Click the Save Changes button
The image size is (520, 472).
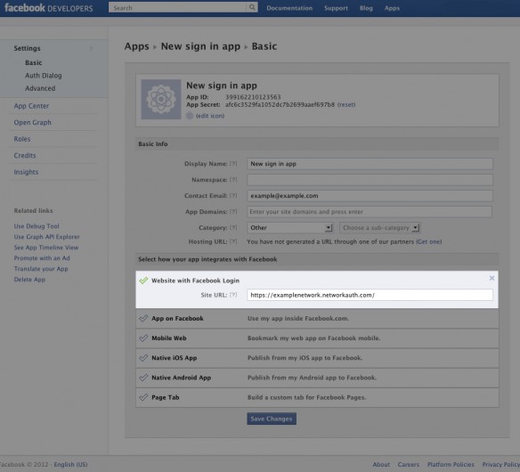[272, 419]
